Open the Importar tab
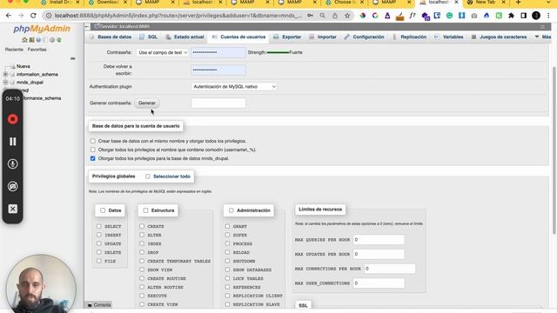 point(323,37)
